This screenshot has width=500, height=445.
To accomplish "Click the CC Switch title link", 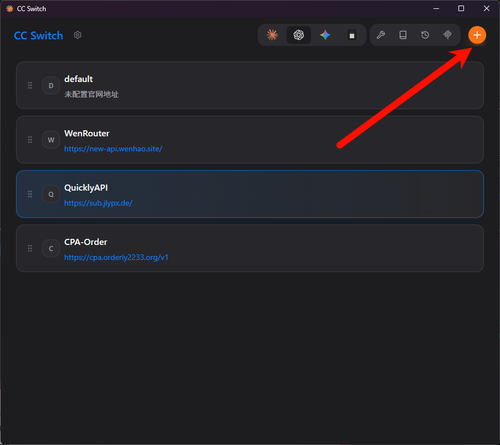I will point(38,35).
